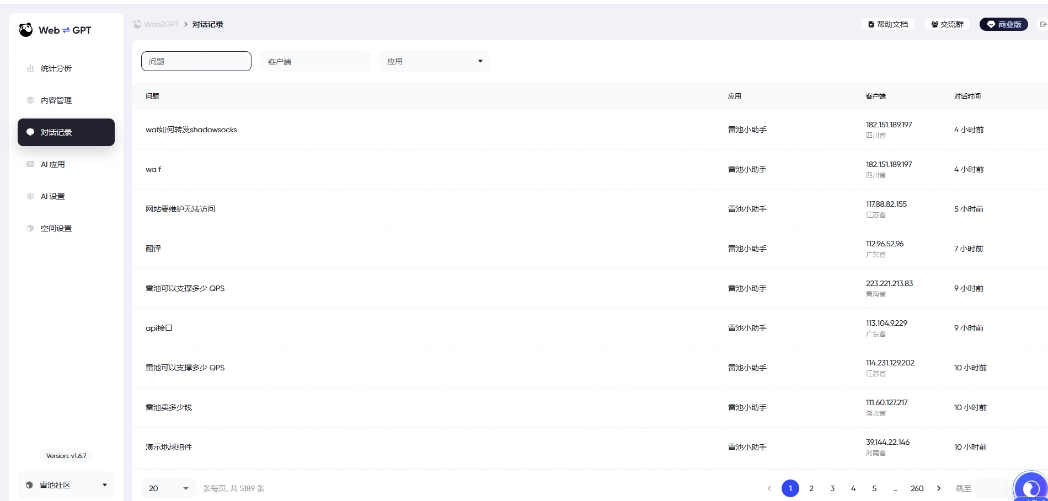The width and height of the screenshot is (1048, 501).
Task: Click the Web2GPT breadcrumb link
Action: 156,24
